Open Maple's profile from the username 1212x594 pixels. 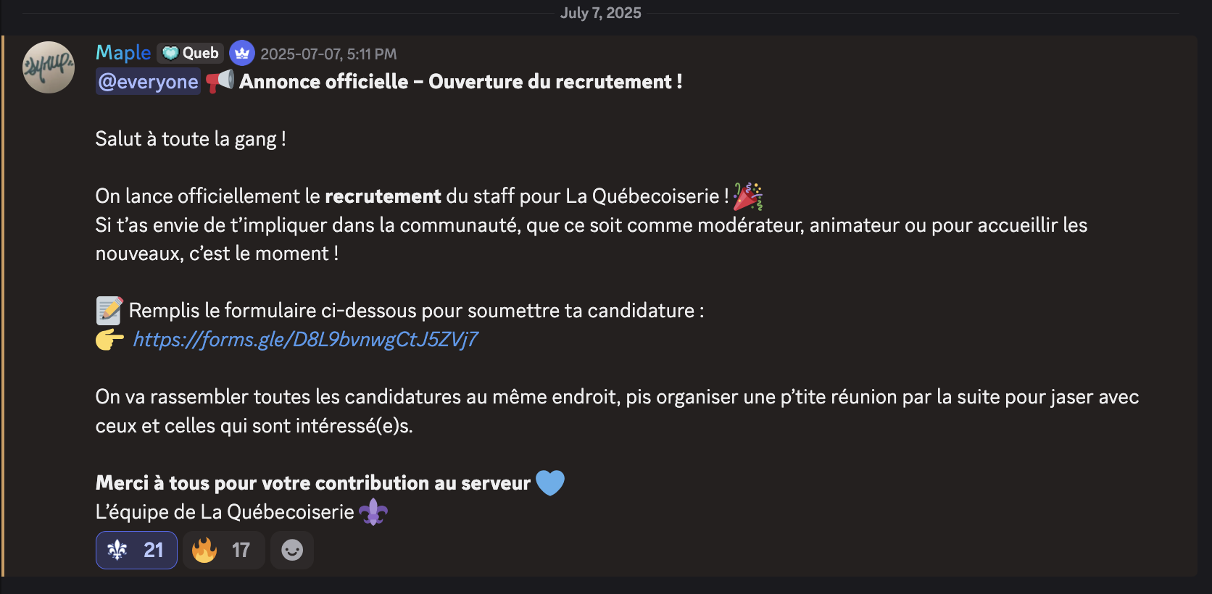point(123,53)
